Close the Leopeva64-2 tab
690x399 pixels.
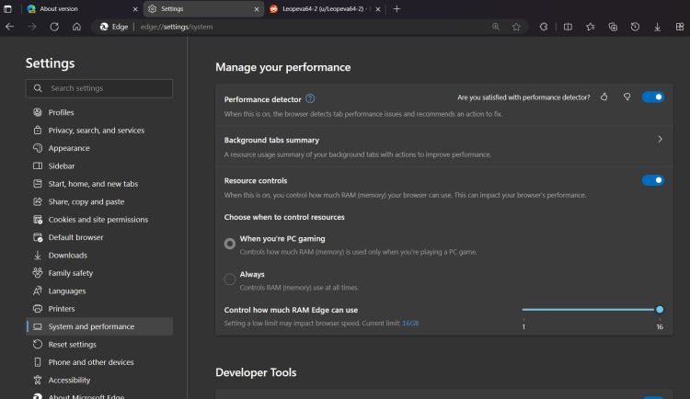click(x=377, y=9)
